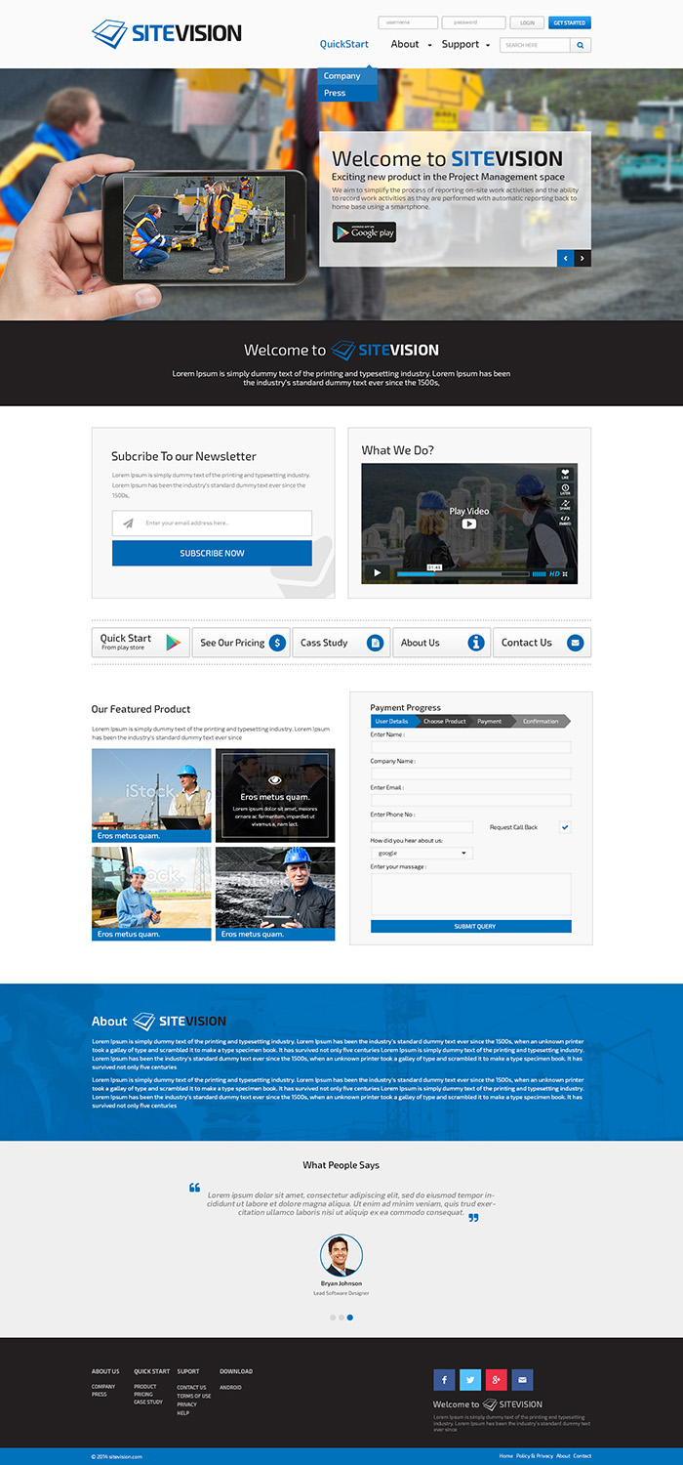Click the search magnifier icon button
Image resolution: width=683 pixels, height=1465 pixels.
pyautogui.click(x=581, y=45)
